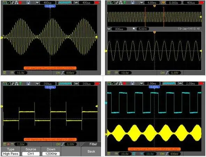Click the 200us main timebase value on the filter screen

click(x=47, y=84)
